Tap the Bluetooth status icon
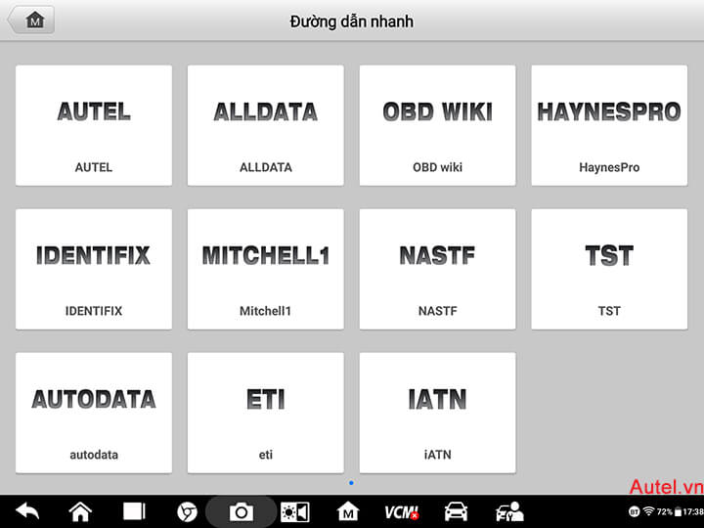704x528 pixels. point(634,511)
